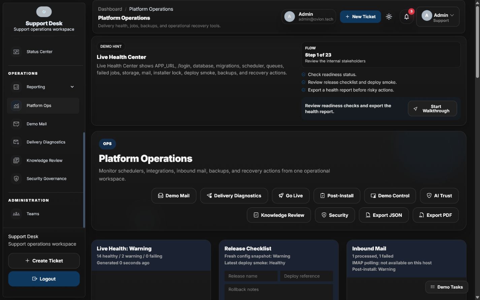The width and height of the screenshot is (480, 300).
Task: Click 'Export a health report before risky actions.'
Action: (351, 90)
